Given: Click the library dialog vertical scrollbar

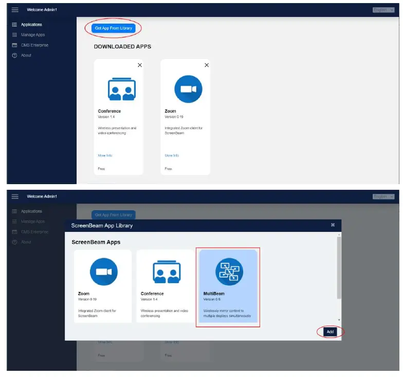Looking at the screenshot, I should pos(339,268).
